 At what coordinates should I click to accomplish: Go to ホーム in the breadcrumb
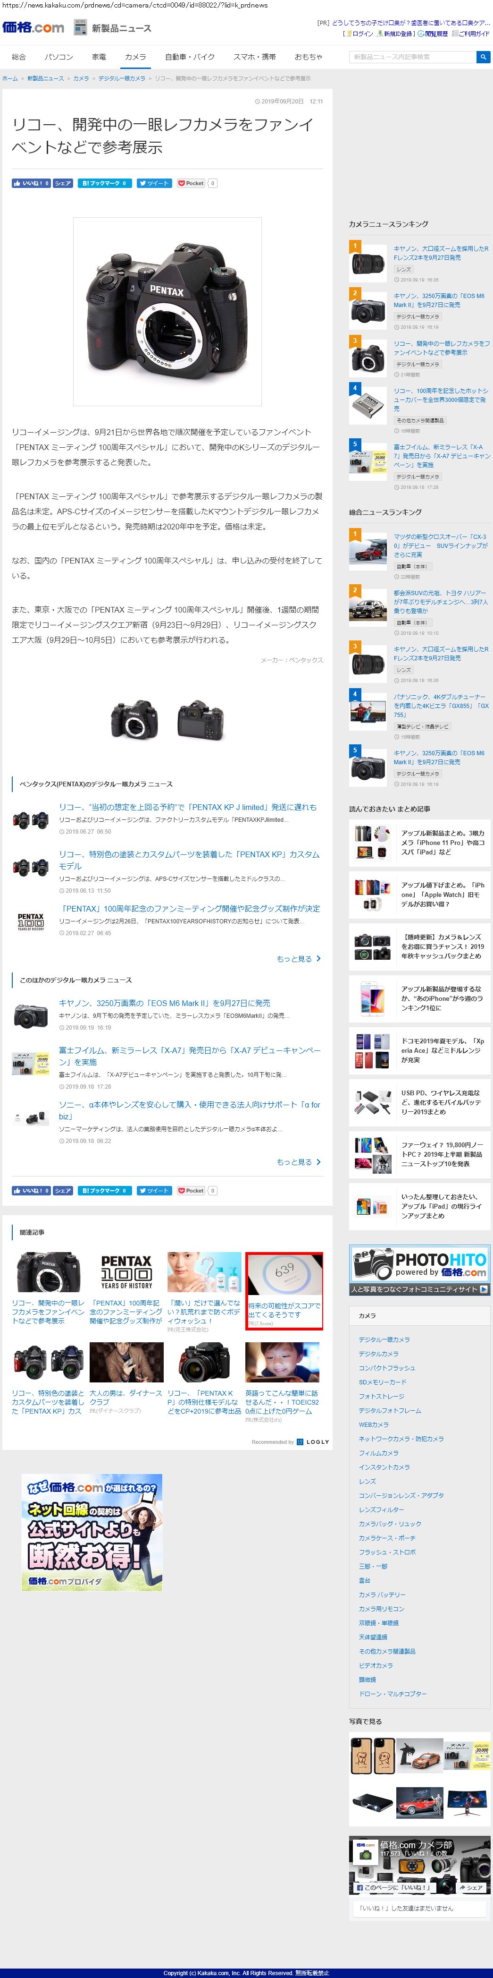pyautogui.click(x=10, y=78)
